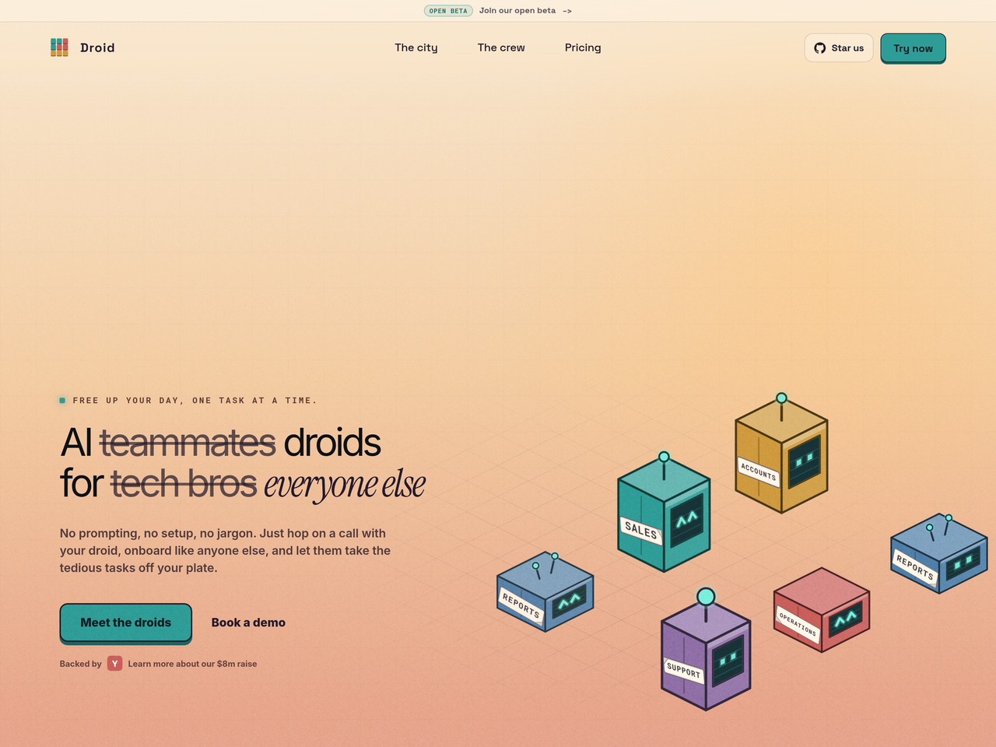Click the italic everyone else text
This screenshot has height=747, width=996.
pyautogui.click(x=345, y=484)
